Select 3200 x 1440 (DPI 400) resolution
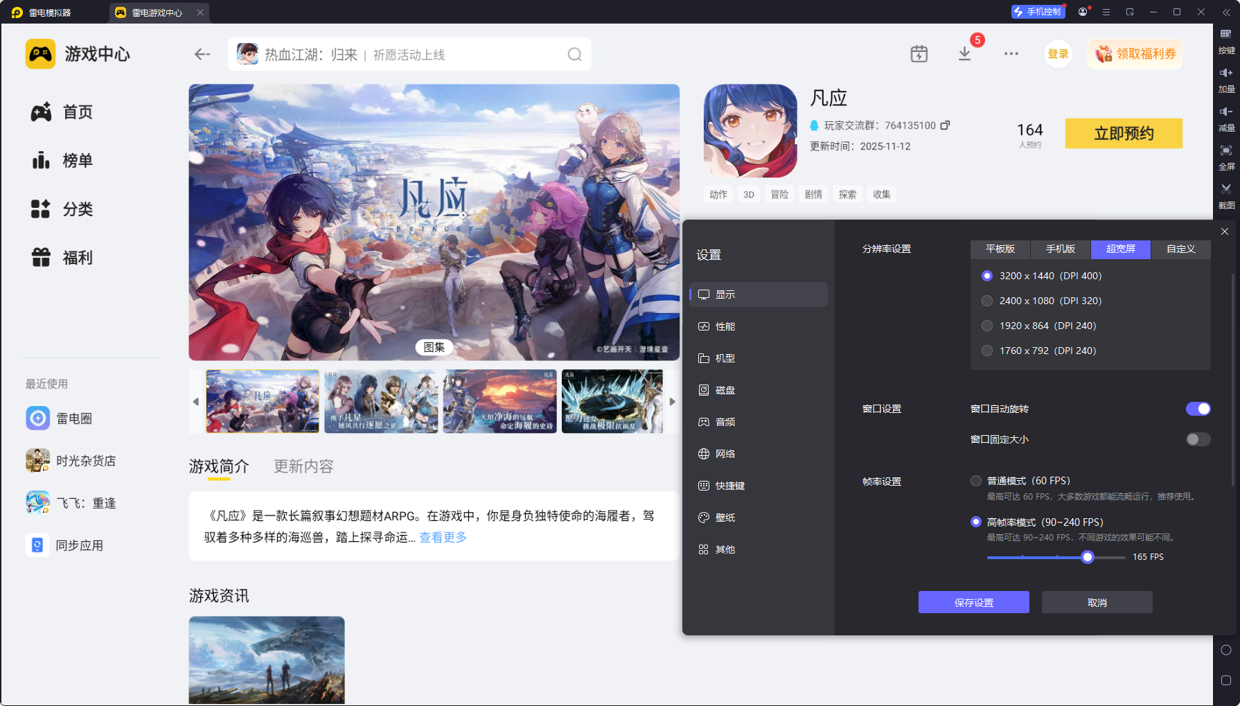The height and width of the screenshot is (706, 1240). click(x=1042, y=276)
